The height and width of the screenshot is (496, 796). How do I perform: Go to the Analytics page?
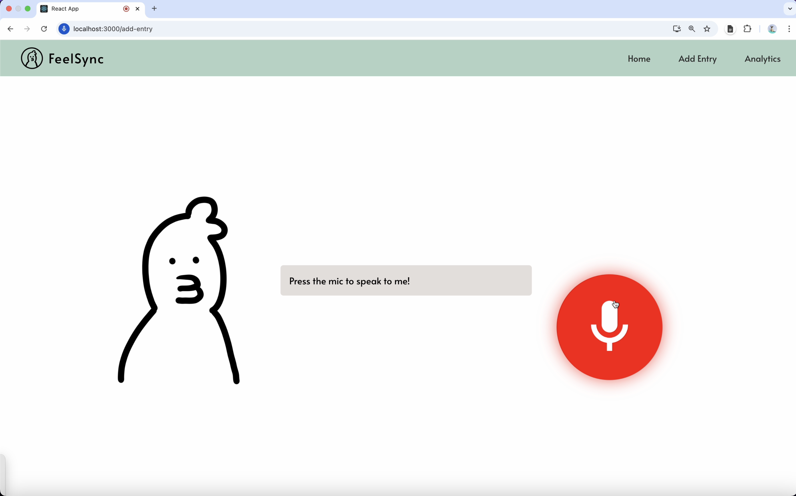pyautogui.click(x=762, y=59)
